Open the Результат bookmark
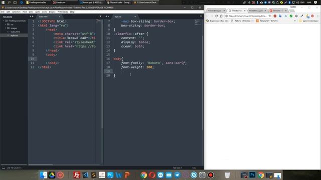Screen dimensions: 321x180 click(267, 21)
